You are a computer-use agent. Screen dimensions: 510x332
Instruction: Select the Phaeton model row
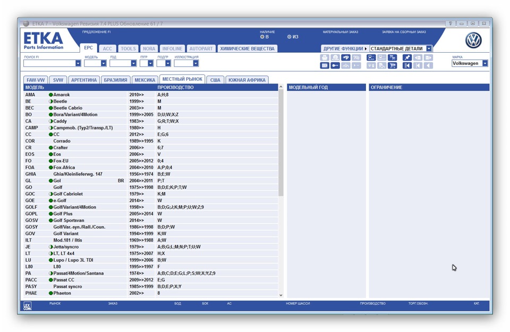click(x=151, y=293)
